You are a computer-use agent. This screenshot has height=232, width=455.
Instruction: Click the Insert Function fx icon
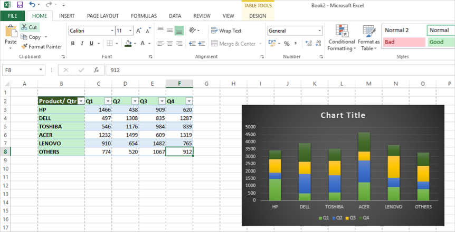pos(96,69)
